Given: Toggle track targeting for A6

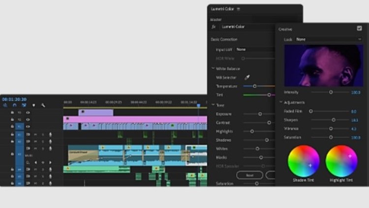Looking at the screenshot, I should point(20,183).
